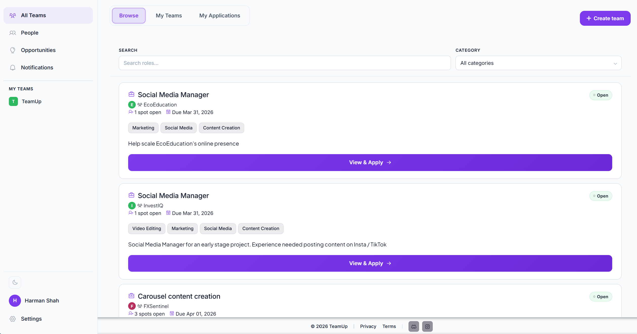
Task: Open Settings with the gear icon
Action: point(13,319)
